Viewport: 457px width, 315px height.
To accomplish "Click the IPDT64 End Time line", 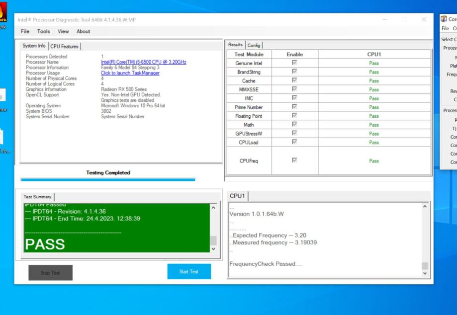I will (x=83, y=218).
